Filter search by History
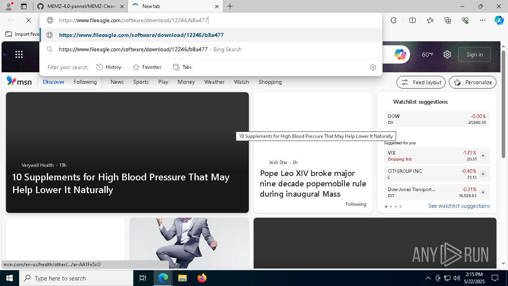This screenshot has height=286, width=508. 109,67
